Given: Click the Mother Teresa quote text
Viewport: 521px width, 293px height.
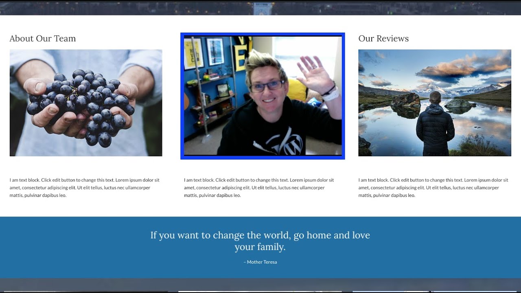Looking at the screenshot, I should [x=260, y=241].
